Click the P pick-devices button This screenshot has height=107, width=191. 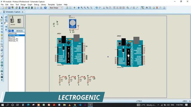[10, 31]
